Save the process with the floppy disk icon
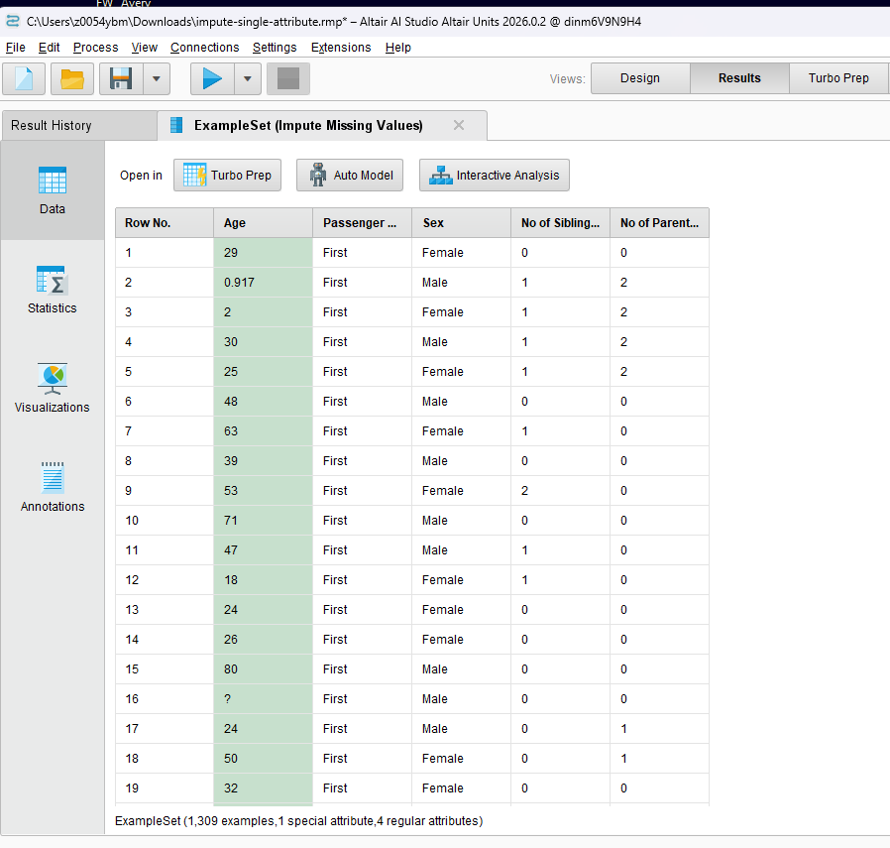890x848 pixels. 121,78
